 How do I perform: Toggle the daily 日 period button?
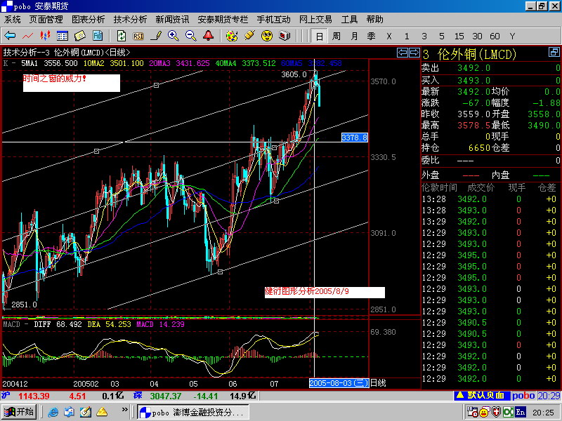point(320,36)
